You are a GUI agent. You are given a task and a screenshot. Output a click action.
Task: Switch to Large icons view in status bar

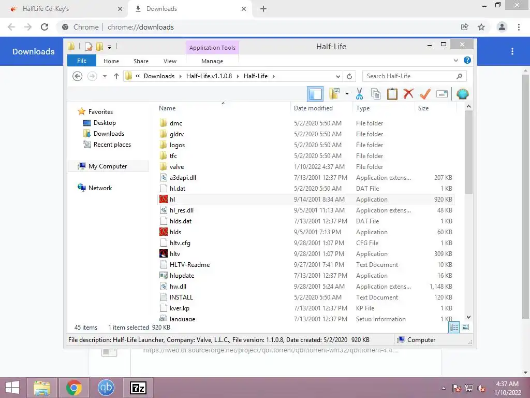coord(465,328)
